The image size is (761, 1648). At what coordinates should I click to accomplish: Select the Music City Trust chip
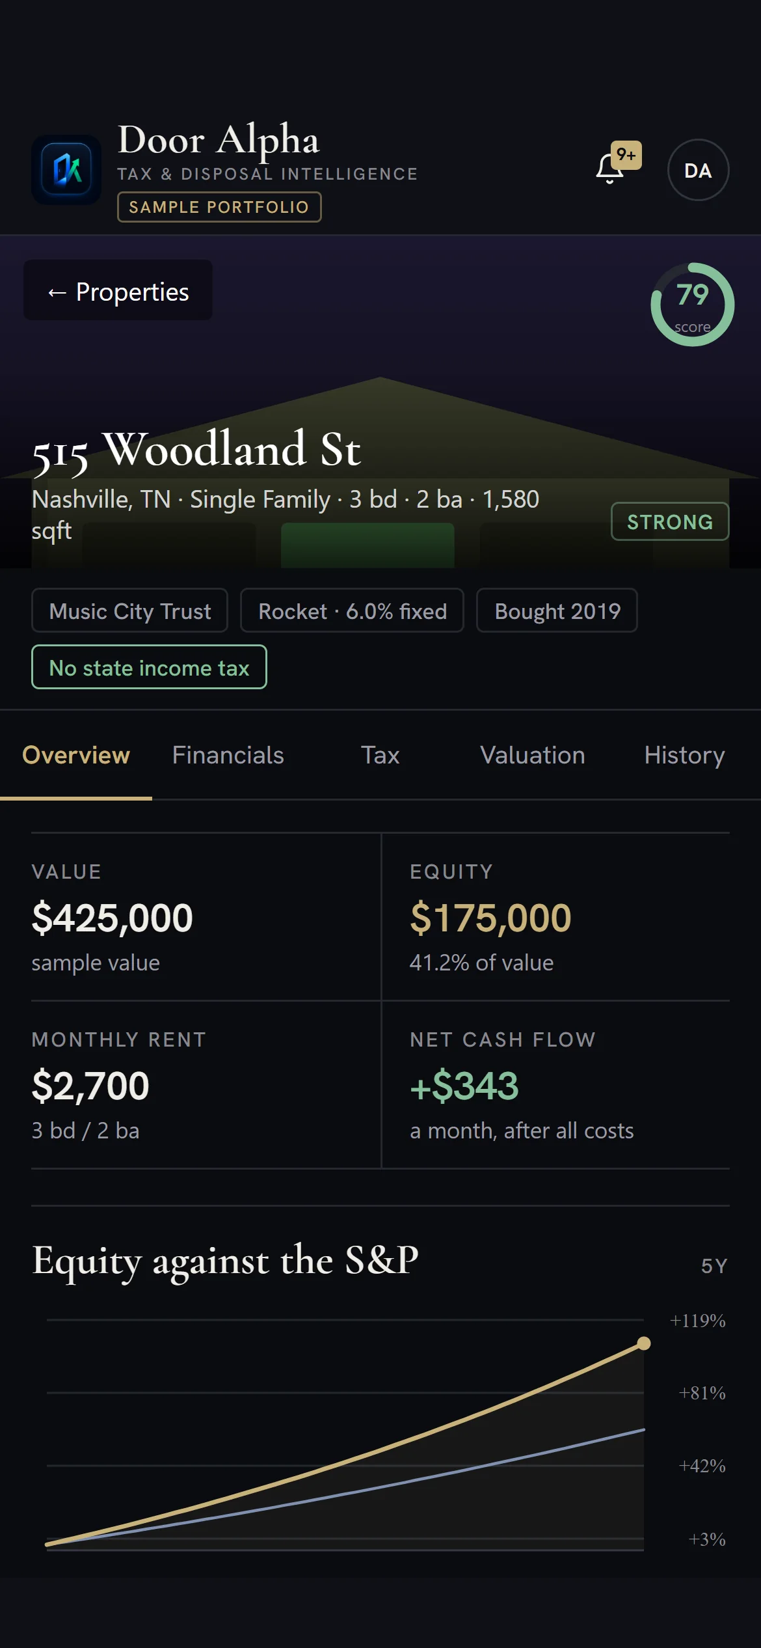(x=129, y=611)
